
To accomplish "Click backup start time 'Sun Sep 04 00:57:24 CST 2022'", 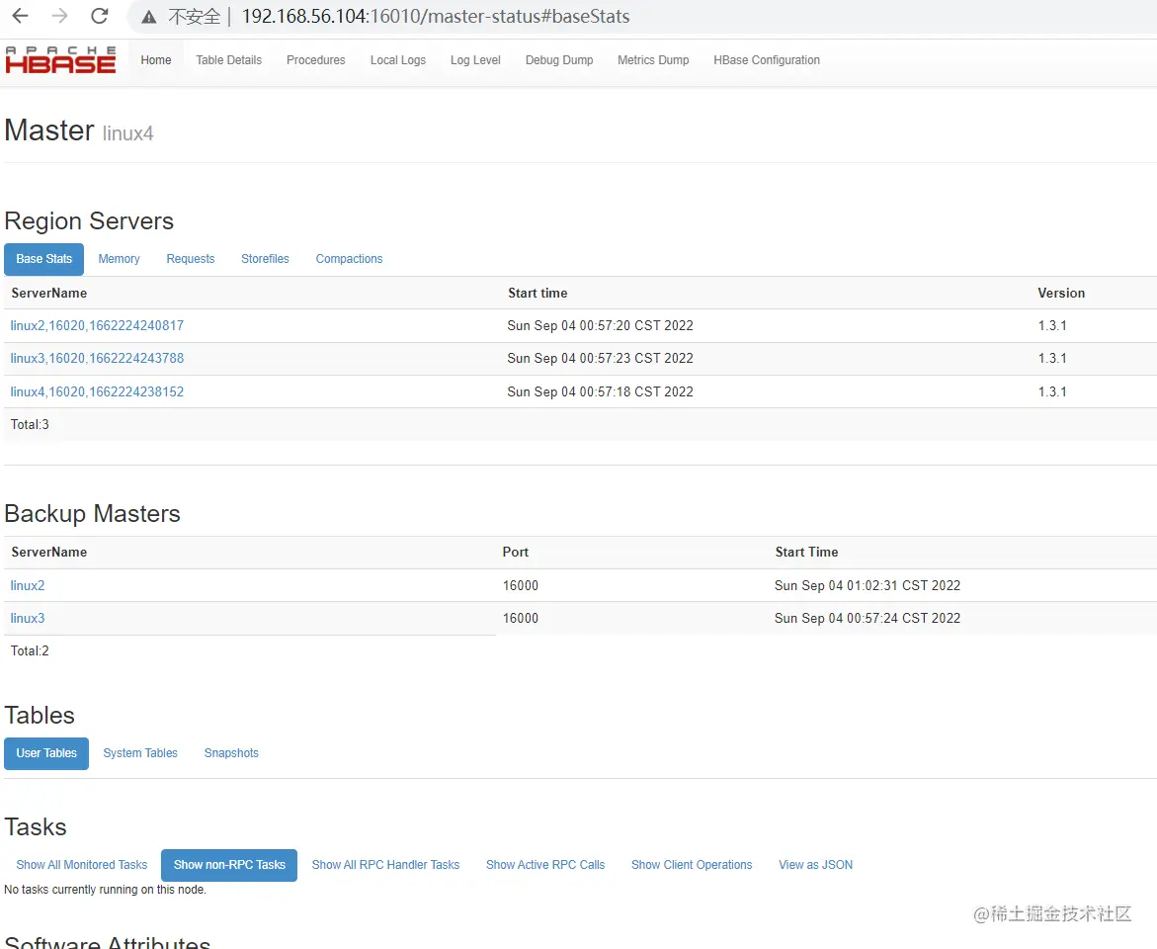I will (868, 618).
